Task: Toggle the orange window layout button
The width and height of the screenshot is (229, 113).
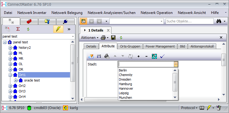Action: click(83, 21)
